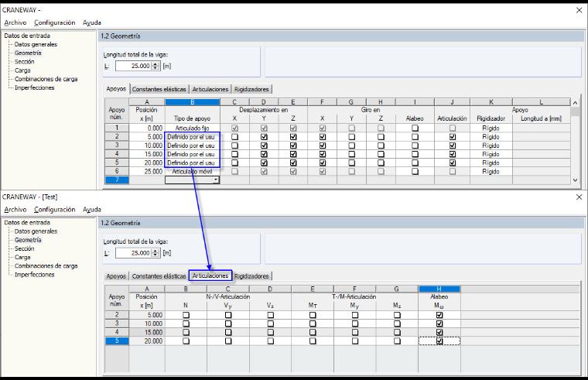Open Ayuda menu in top CRANEWAY window
Viewport: 588px width, 380px height.
click(x=92, y=22)
